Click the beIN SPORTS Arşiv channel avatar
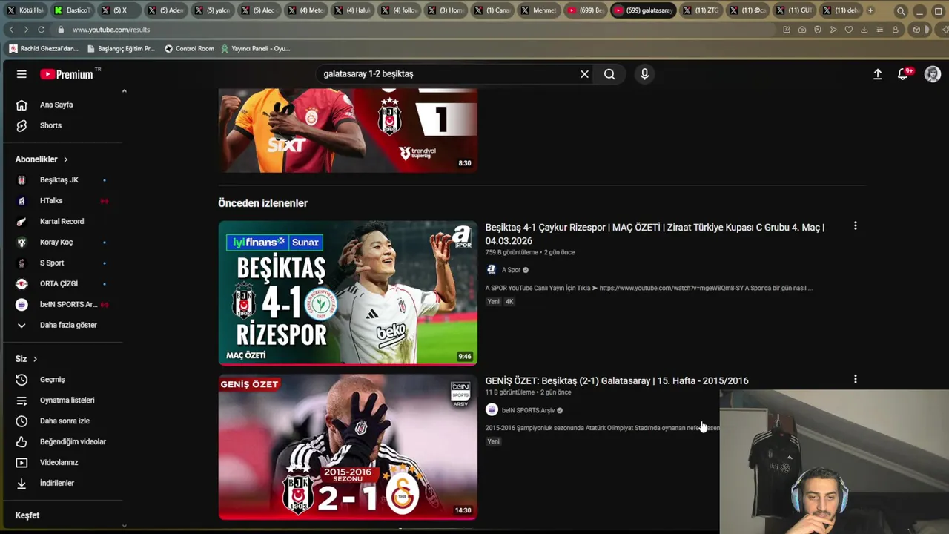 tap(491, 410)
